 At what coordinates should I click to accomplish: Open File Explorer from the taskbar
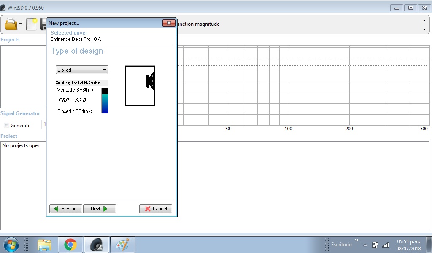(44, 245)
